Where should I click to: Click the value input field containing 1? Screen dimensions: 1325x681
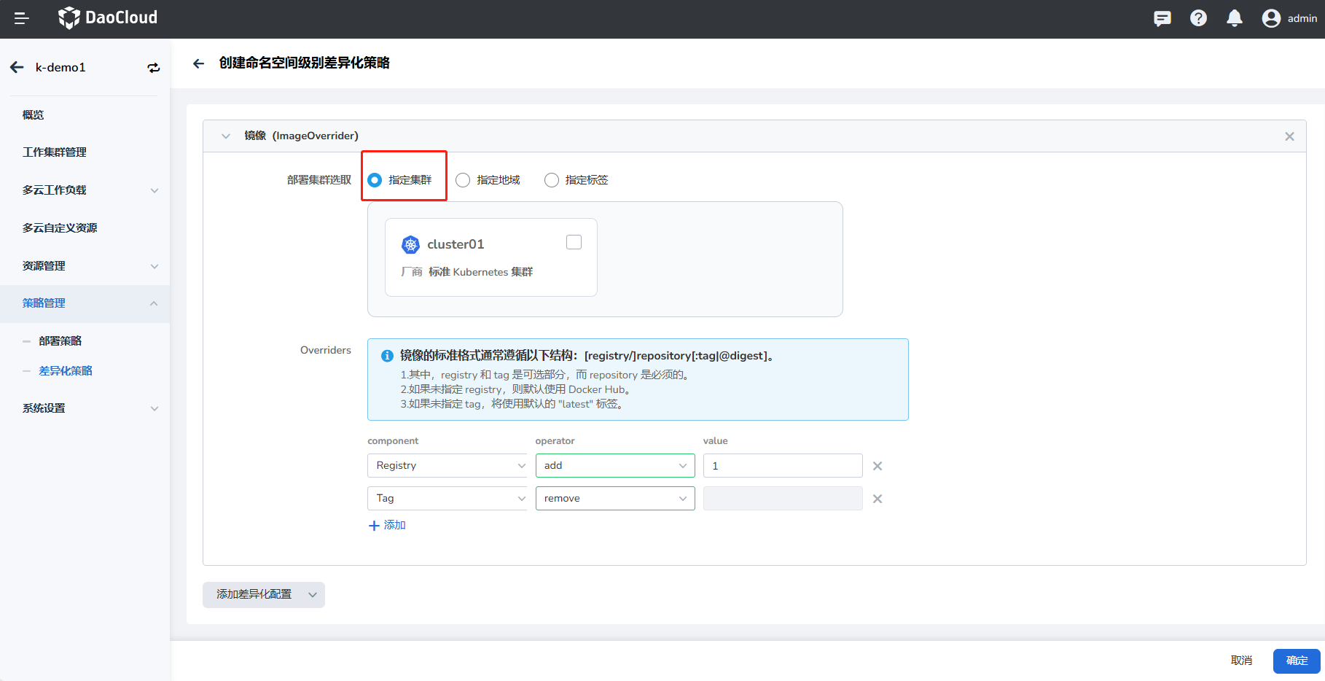pyautogui.click(x=782, y=466)
